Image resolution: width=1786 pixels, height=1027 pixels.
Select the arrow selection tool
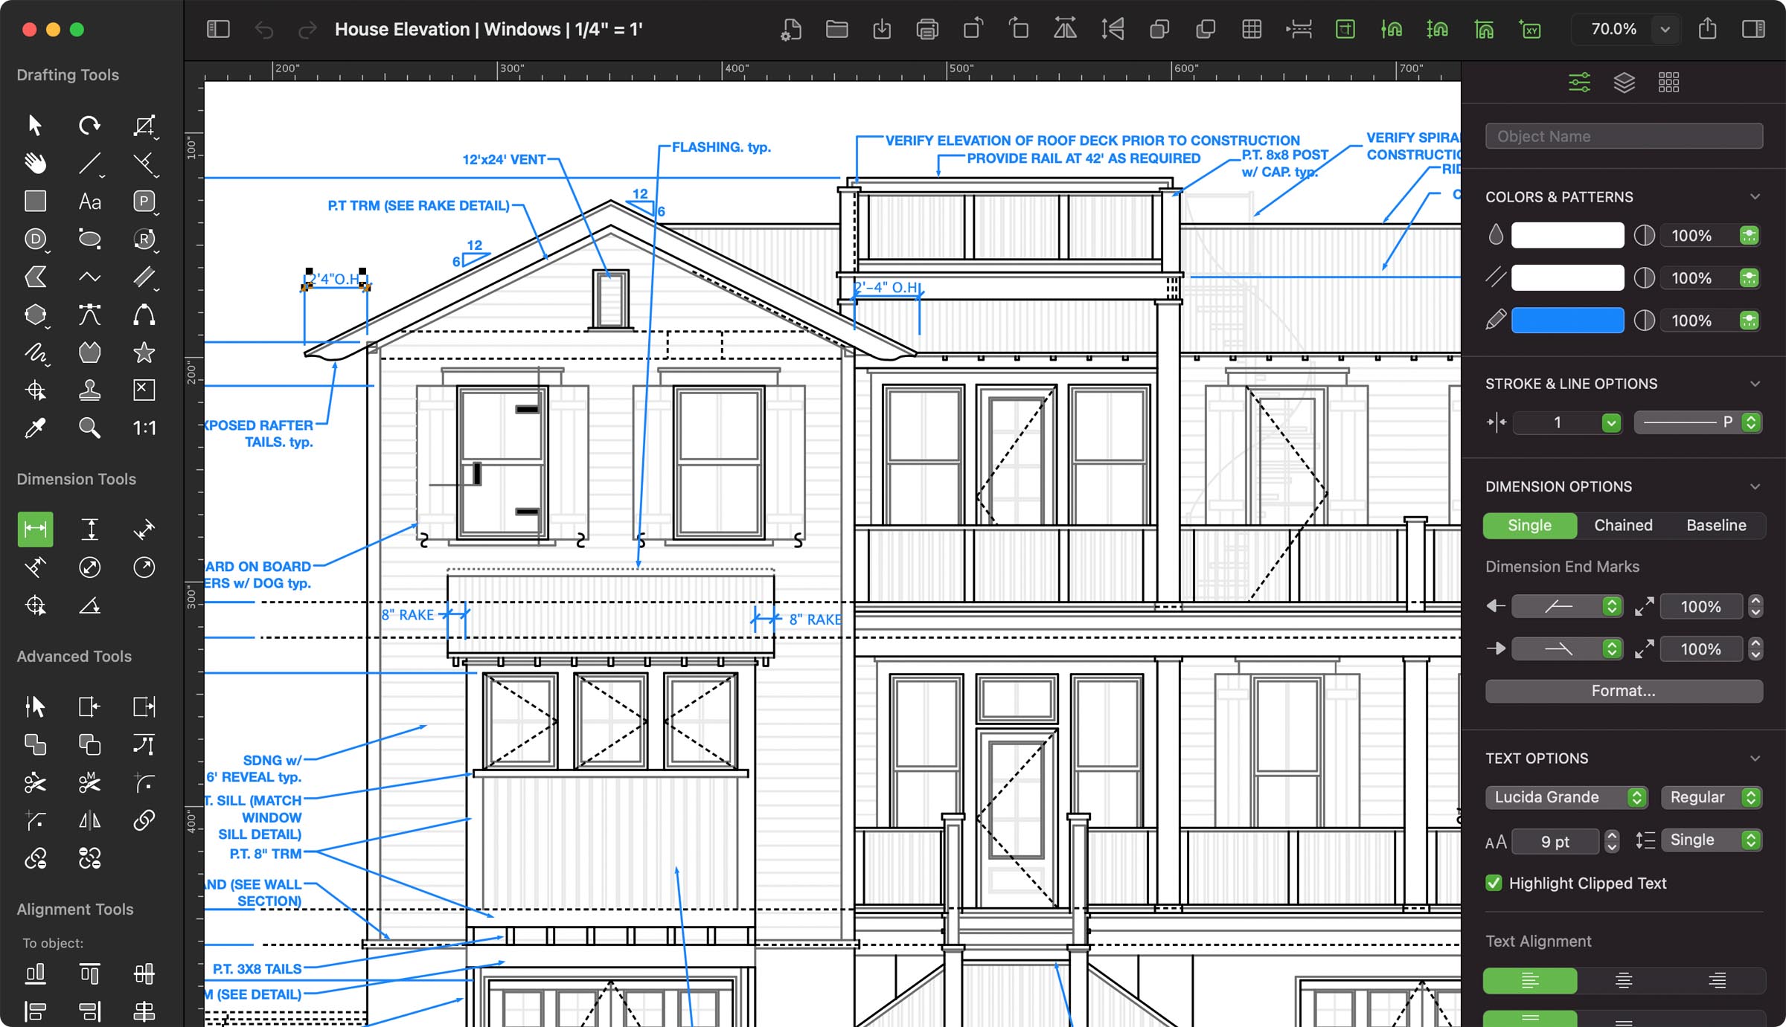click(34, 125)
